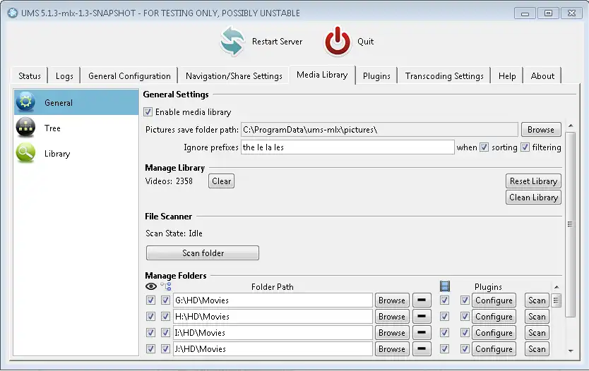Click the folders list scrollbar thumb
This screenshot has height=371, width=589.
tap(557, 300)
